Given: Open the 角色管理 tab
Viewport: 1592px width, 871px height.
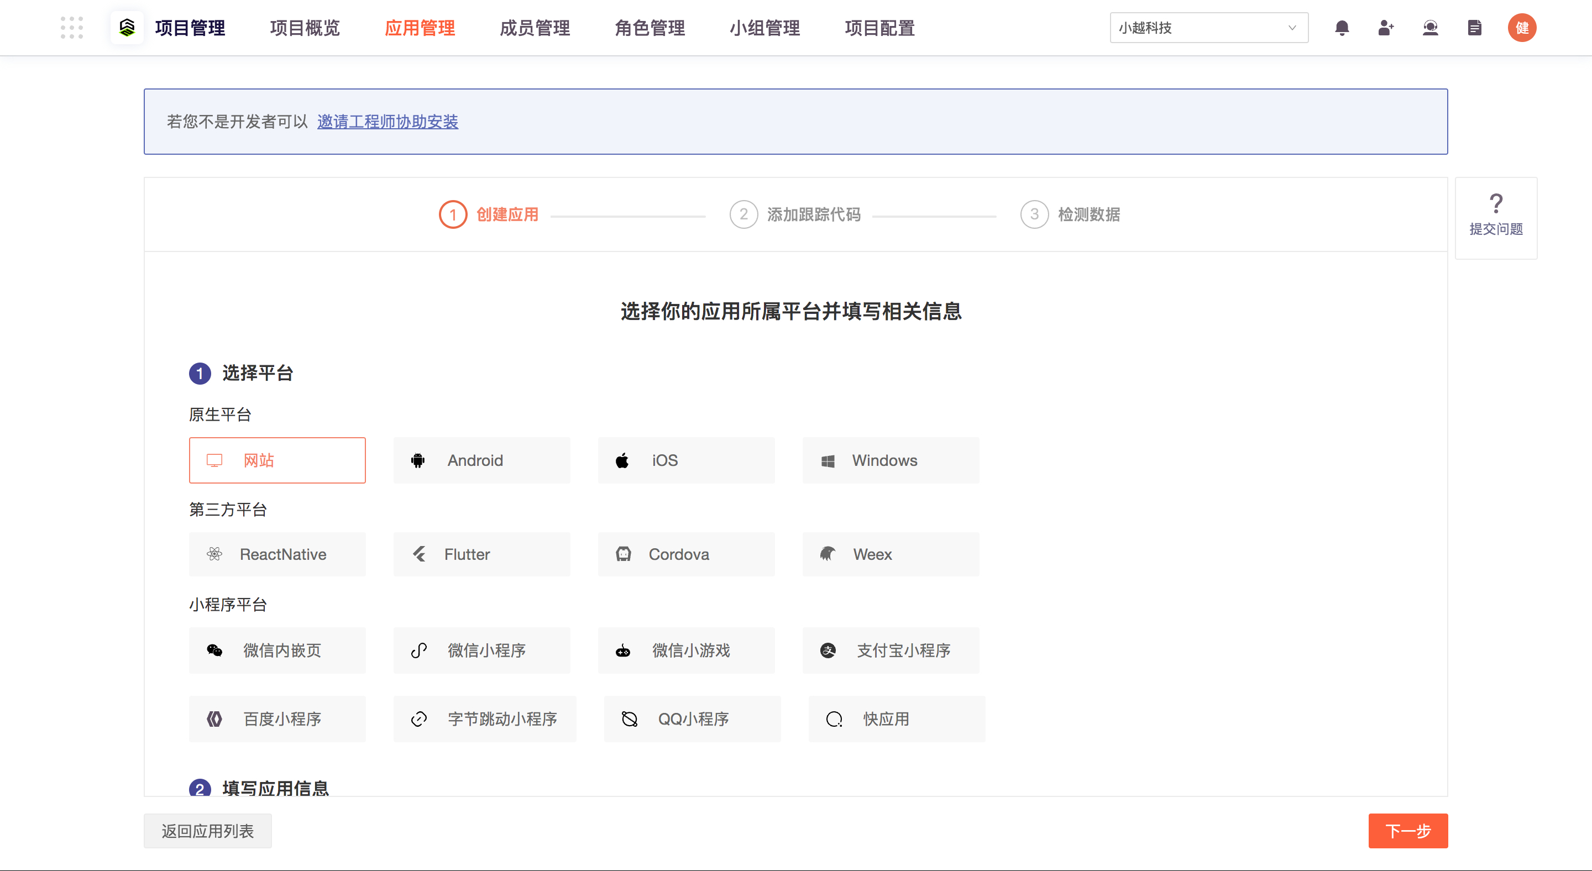Looking at the screenshot, I should tap(650, 28).
